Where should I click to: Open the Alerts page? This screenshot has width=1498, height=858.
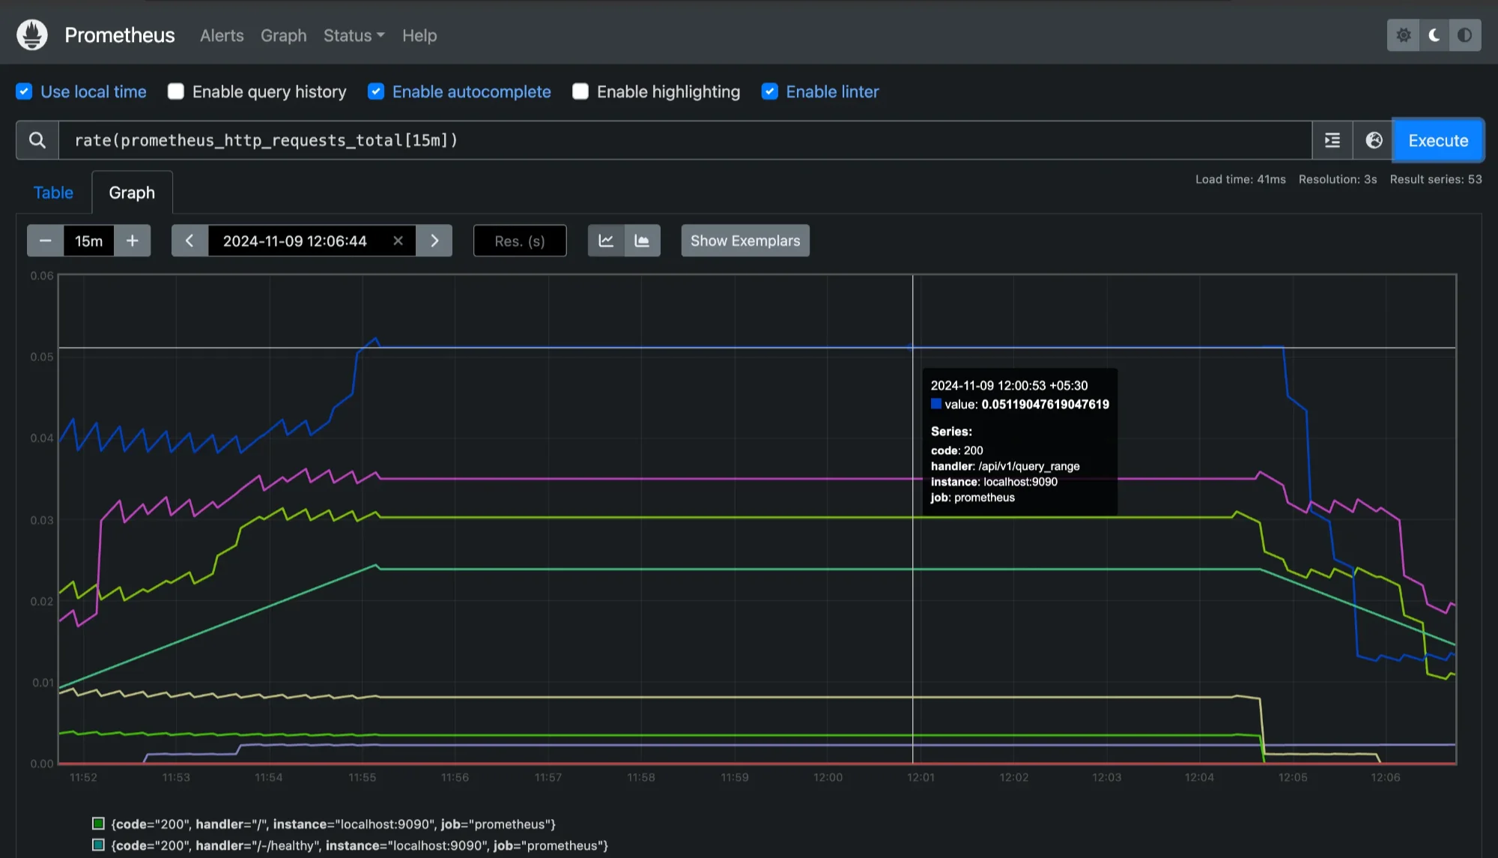(x=222, y=35)
